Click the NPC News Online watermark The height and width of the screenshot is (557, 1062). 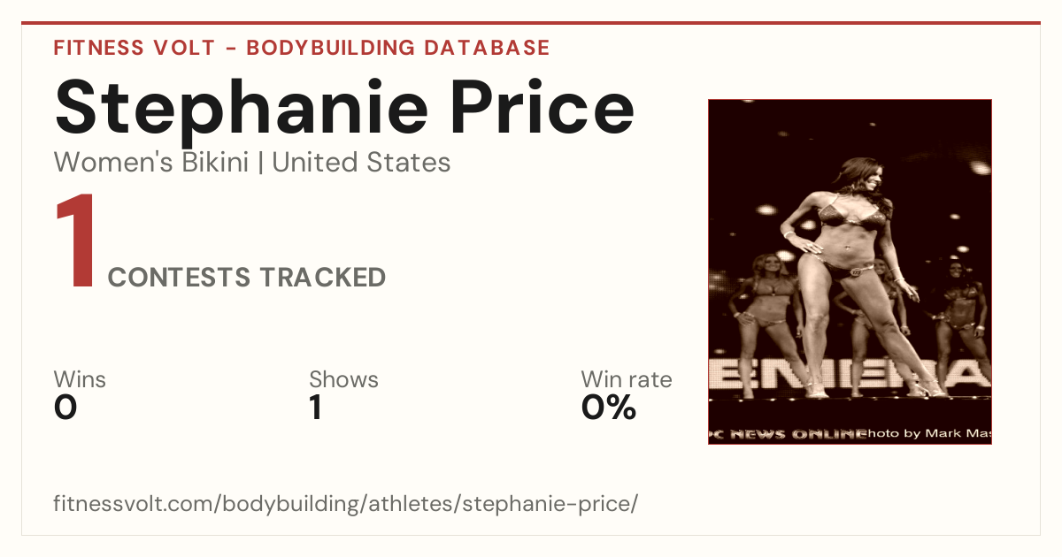[786, 433]
